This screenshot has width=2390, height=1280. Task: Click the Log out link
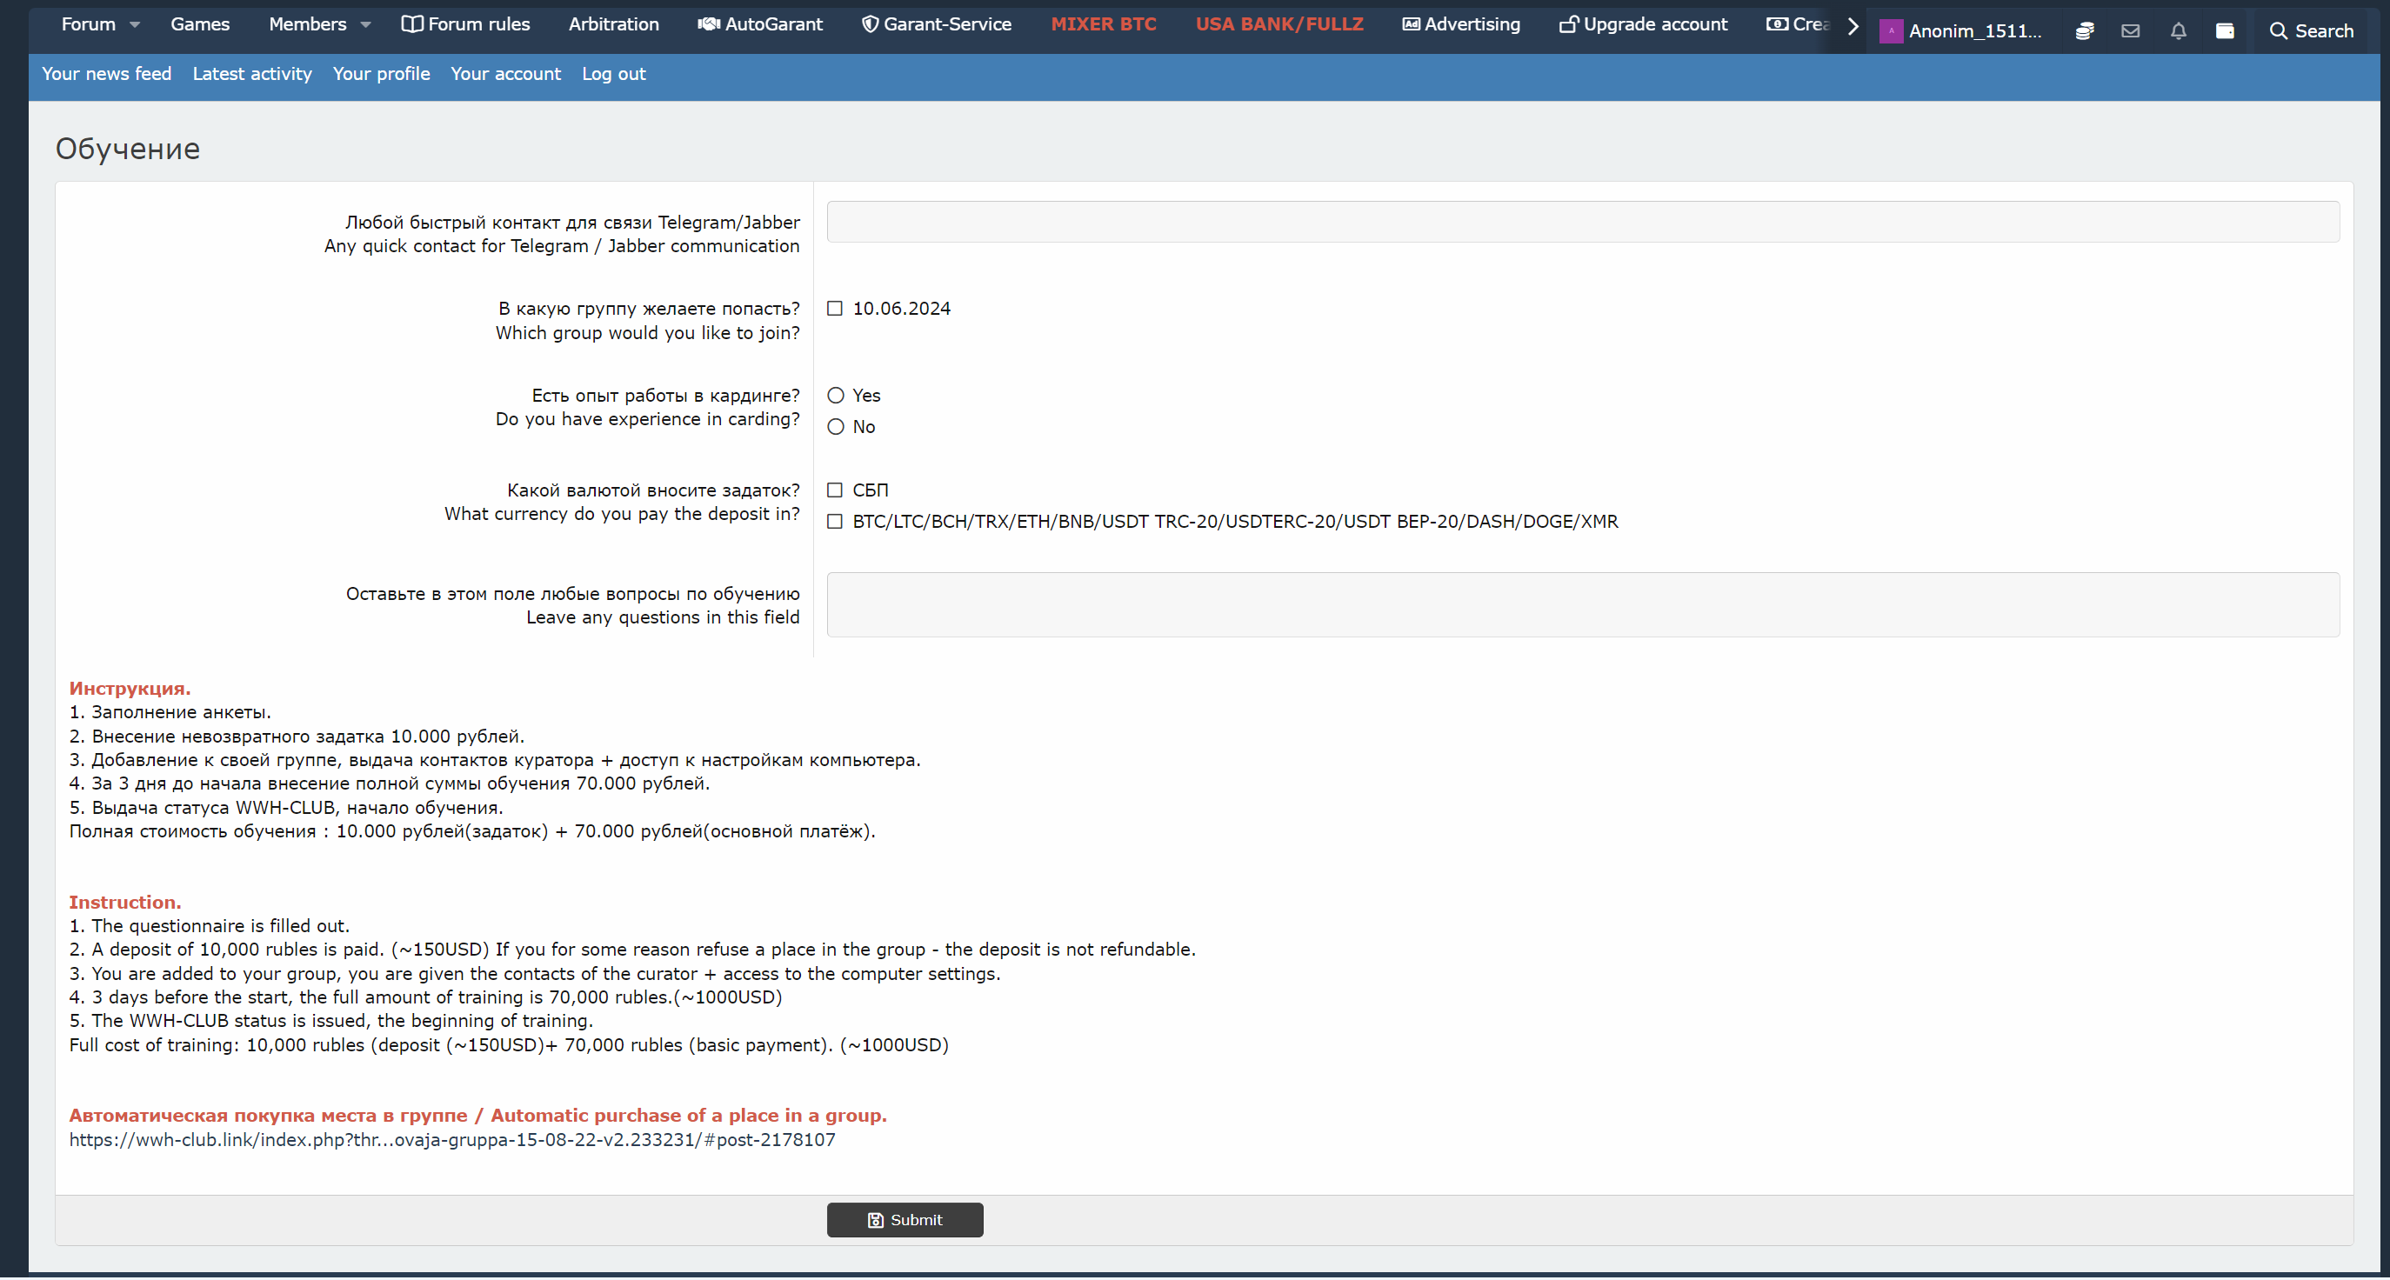click(613, 73)
